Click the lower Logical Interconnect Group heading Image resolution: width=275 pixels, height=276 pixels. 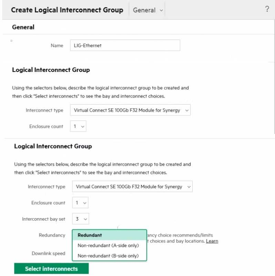point(53,146)
